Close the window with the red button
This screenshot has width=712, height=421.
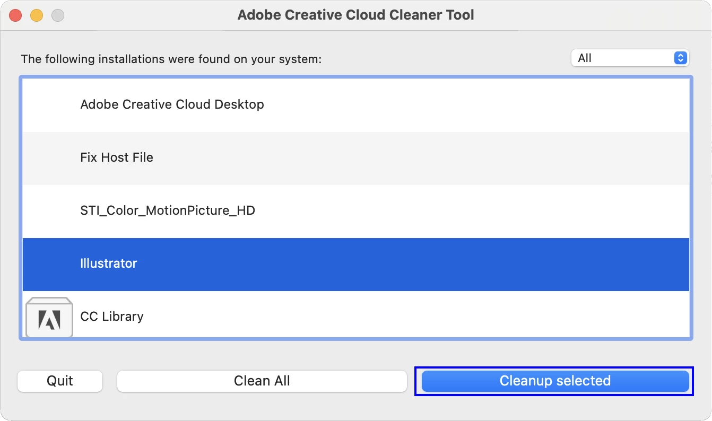(x=15, y=15)
